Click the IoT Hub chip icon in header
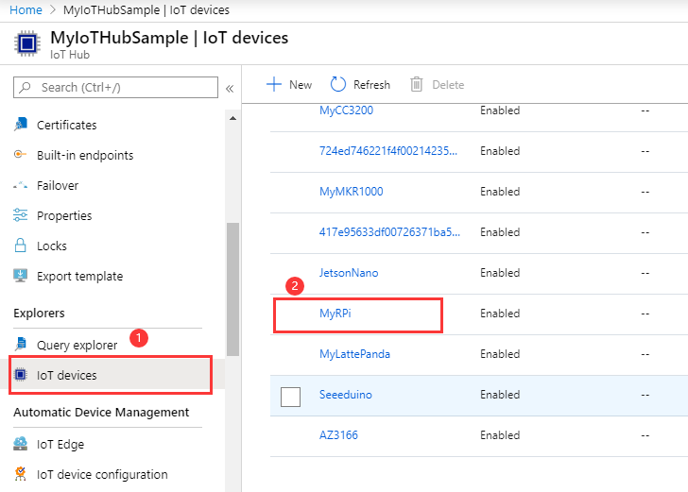Image resolution: width=688 pixels, height=492 pixels. click(x=27, y=43)
